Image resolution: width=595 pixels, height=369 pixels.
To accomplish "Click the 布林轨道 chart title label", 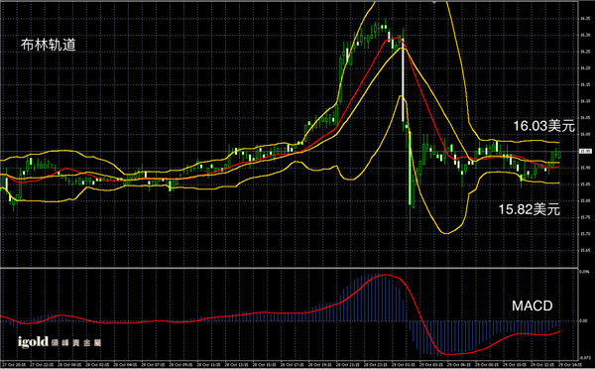I will 49,46.
